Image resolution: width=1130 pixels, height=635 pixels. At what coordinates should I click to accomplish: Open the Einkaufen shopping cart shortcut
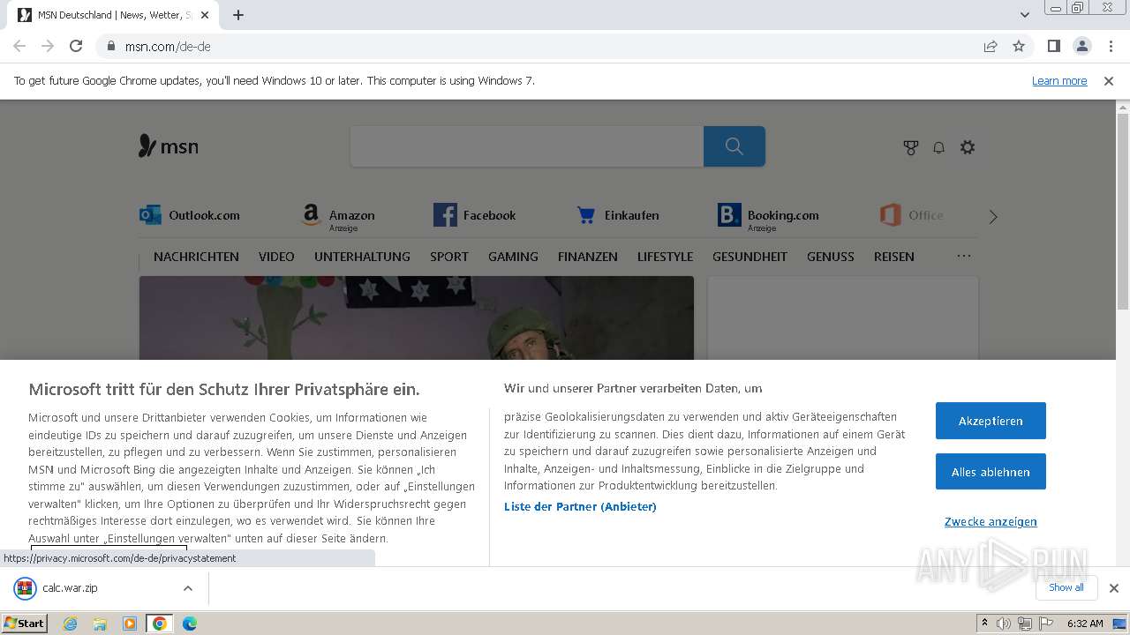(618, 215)
